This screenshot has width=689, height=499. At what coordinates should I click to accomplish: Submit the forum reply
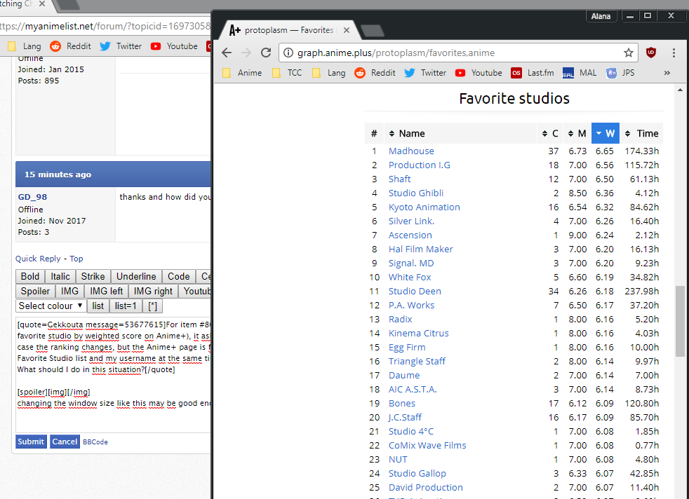(31, 442)
